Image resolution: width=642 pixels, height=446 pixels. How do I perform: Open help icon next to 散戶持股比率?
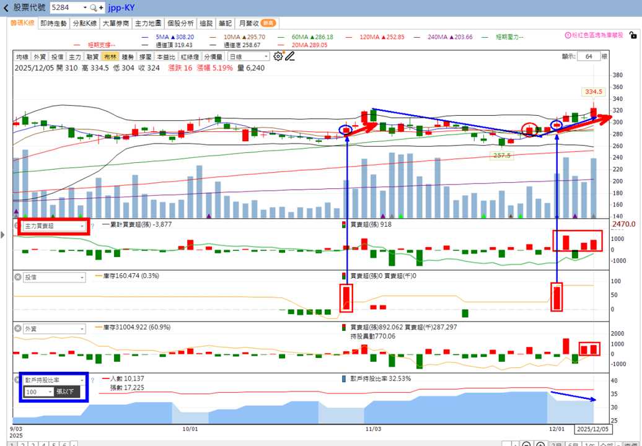pyautogui.click(x=92, y=380)
